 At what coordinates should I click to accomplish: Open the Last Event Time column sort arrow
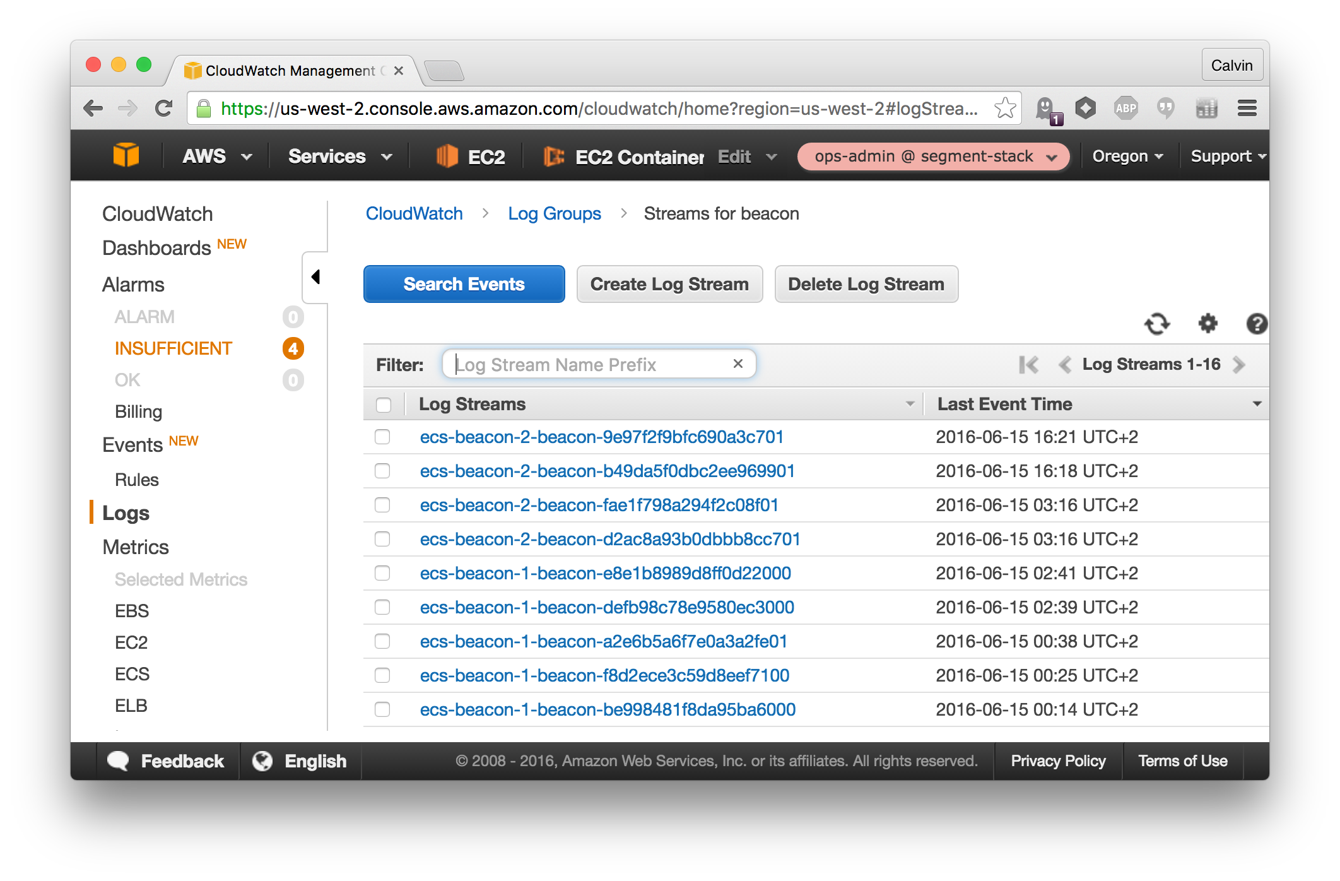[1257, 404]
